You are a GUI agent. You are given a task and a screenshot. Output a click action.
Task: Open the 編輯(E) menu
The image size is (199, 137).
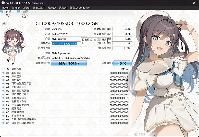(x=16, y=8)
